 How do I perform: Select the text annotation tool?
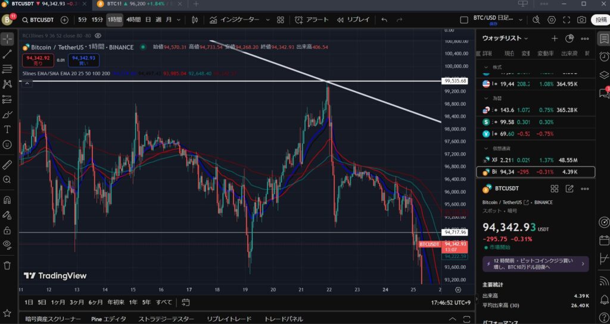click(7, 129)
